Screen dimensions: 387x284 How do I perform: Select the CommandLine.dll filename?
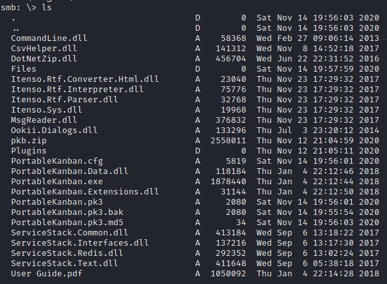pos(49,38)
